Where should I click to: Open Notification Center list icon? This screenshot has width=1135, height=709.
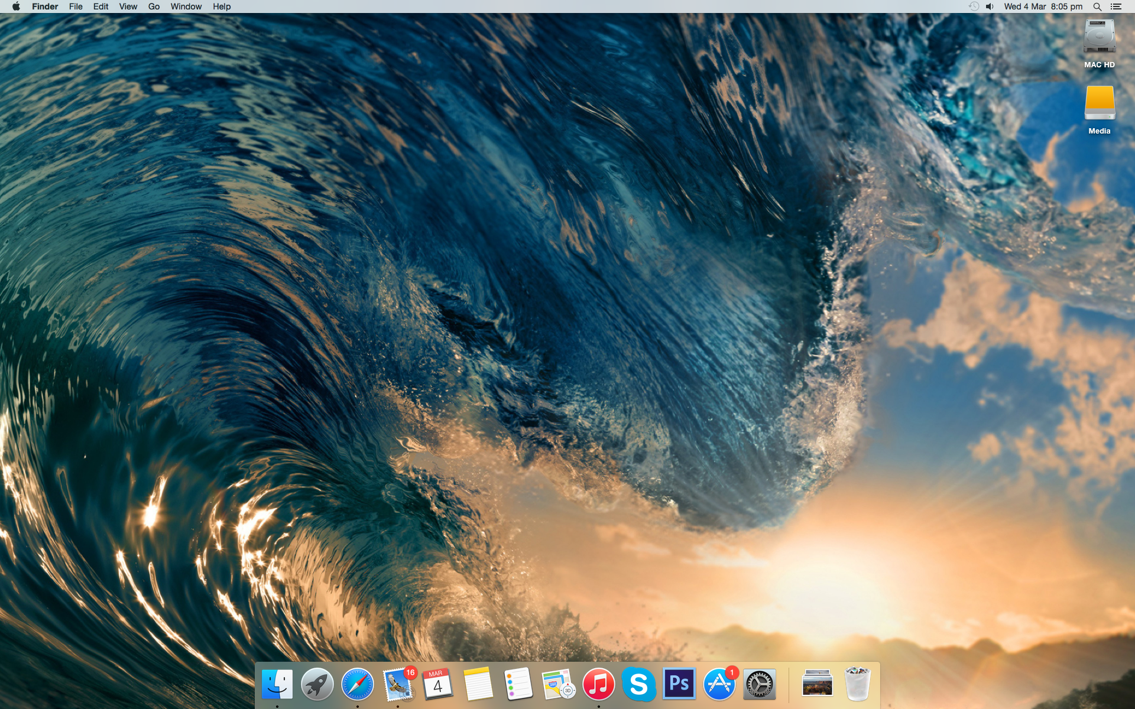pos(1116,6)
